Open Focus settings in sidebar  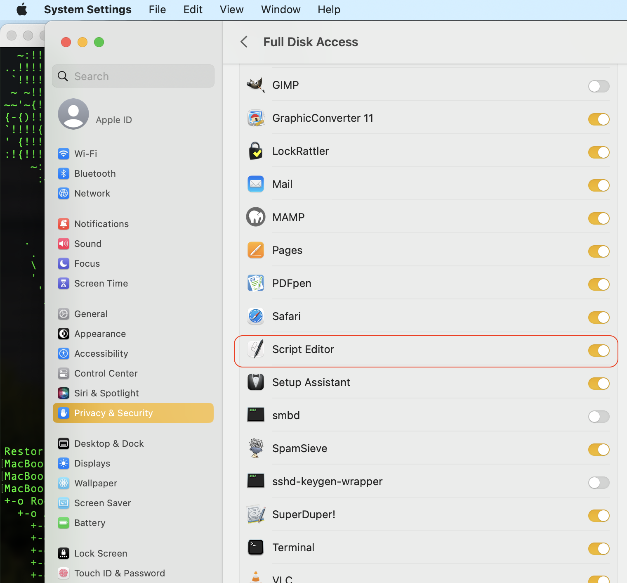pos(133,263)
